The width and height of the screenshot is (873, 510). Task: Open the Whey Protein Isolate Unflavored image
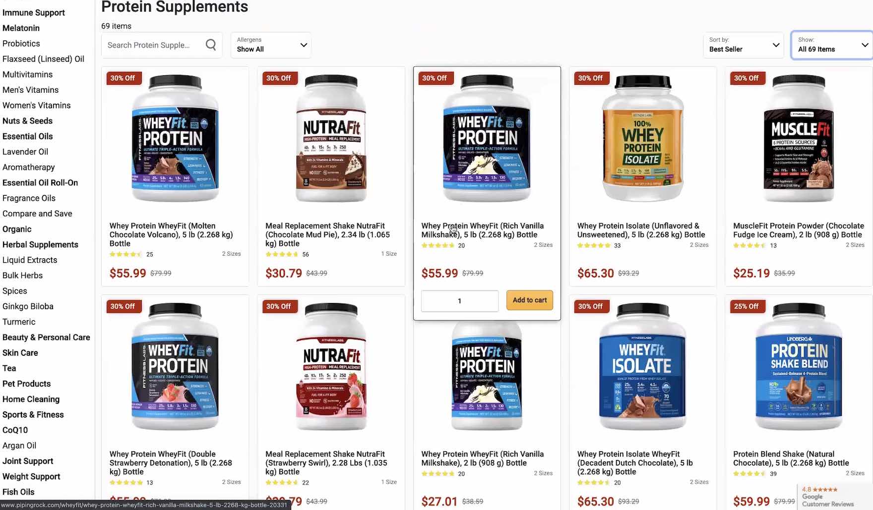[643, 138]
